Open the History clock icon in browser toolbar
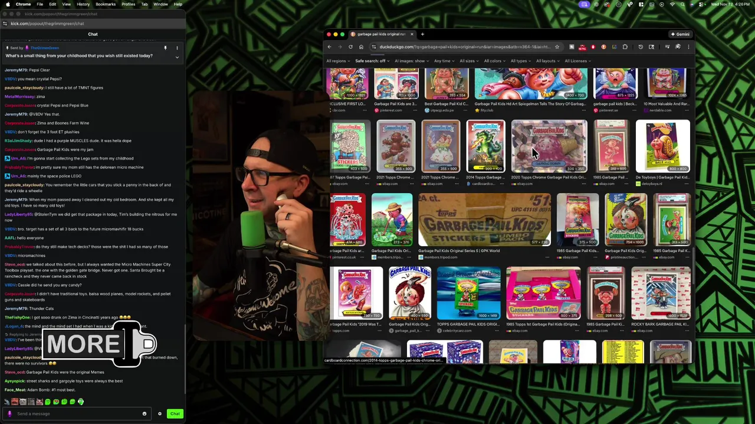Screen dimensions: 755x424 tap(641, 47)
